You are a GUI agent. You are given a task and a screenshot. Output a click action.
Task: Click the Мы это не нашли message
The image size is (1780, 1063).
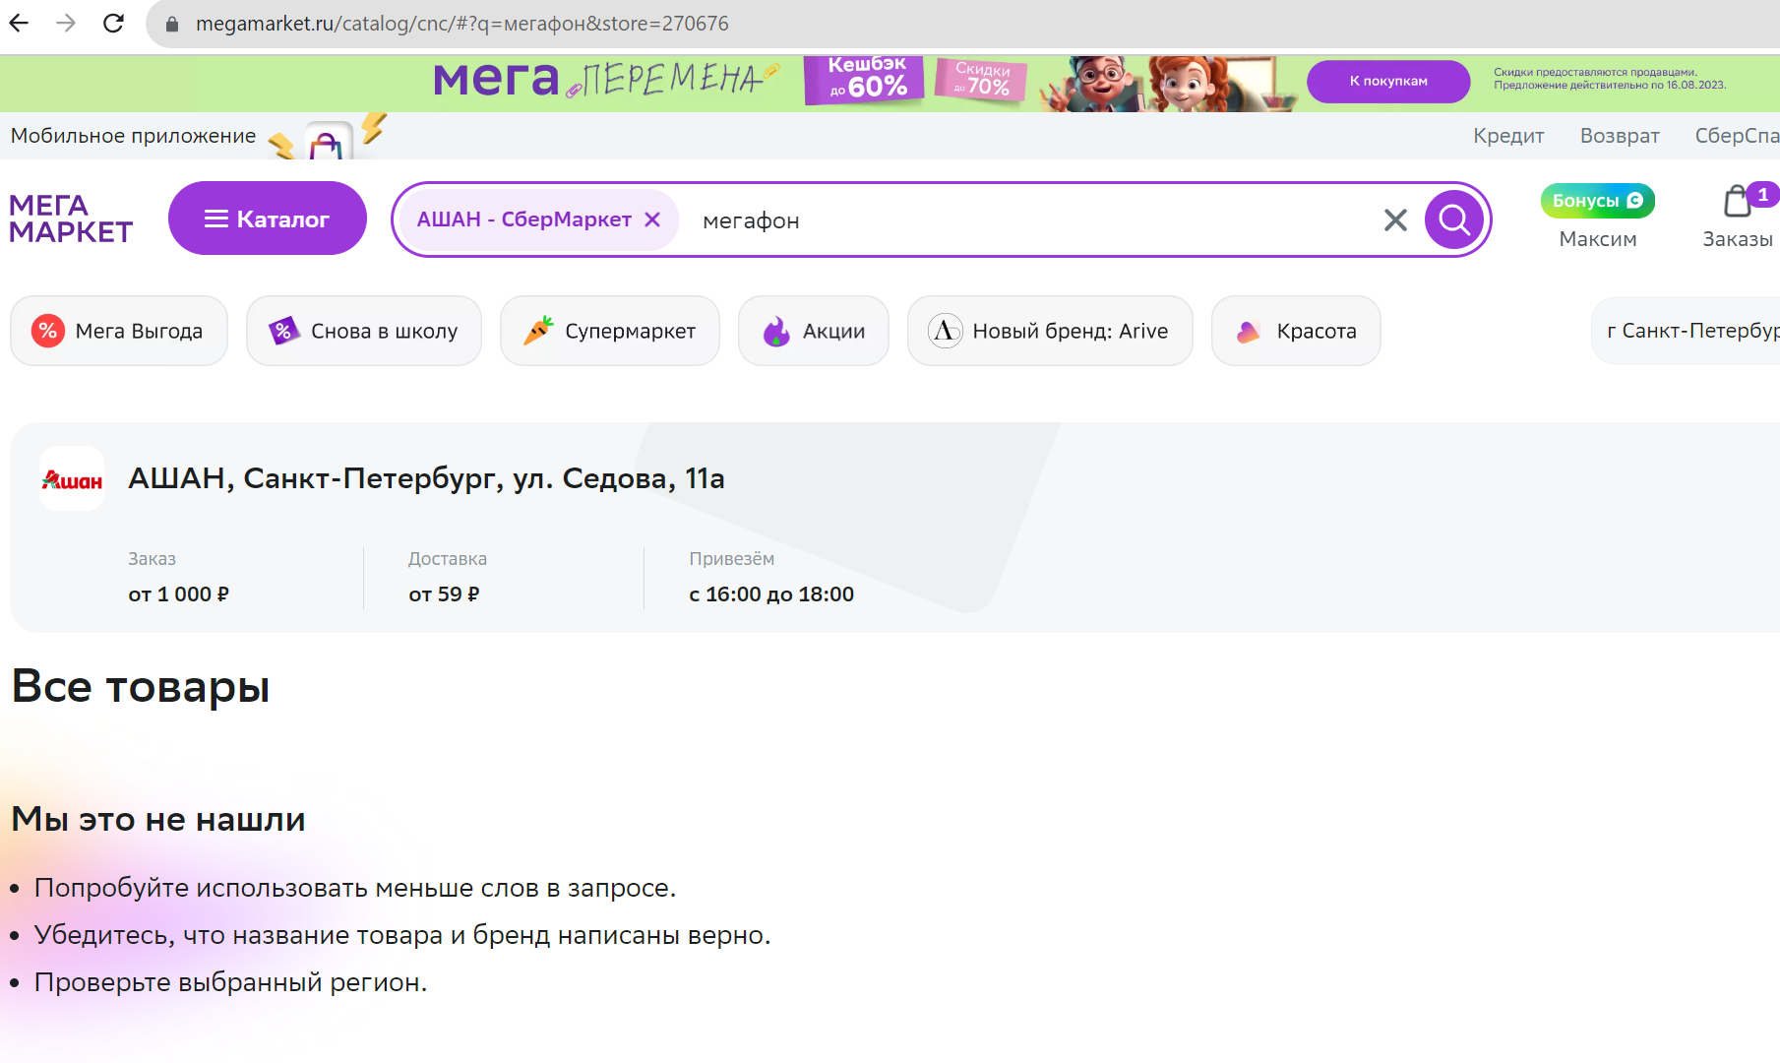(158, 819)
